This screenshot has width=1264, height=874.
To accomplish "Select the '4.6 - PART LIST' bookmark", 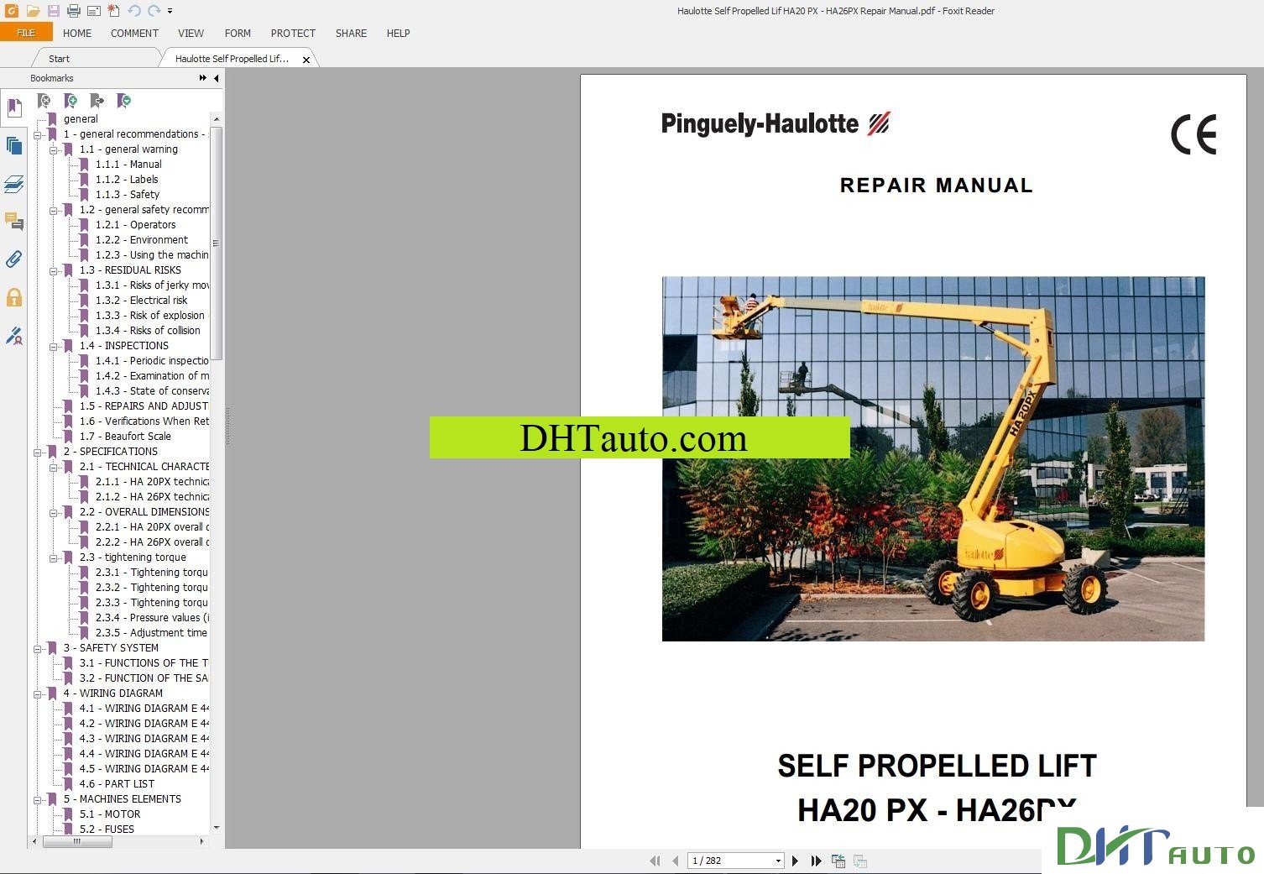I will pyautogui.click(x=117, y=784).
